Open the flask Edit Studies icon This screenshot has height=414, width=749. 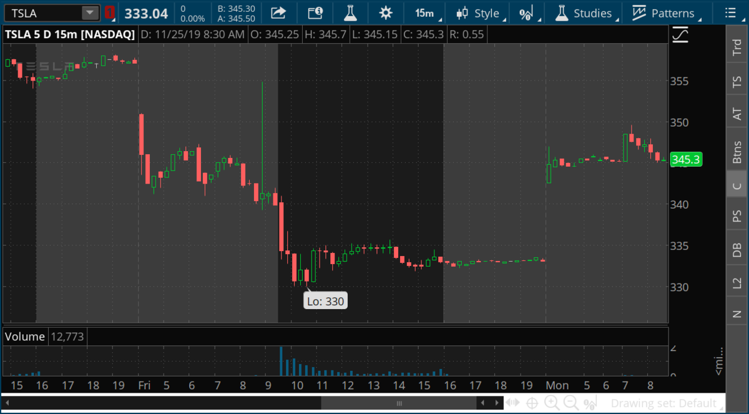tap(351, 12)
